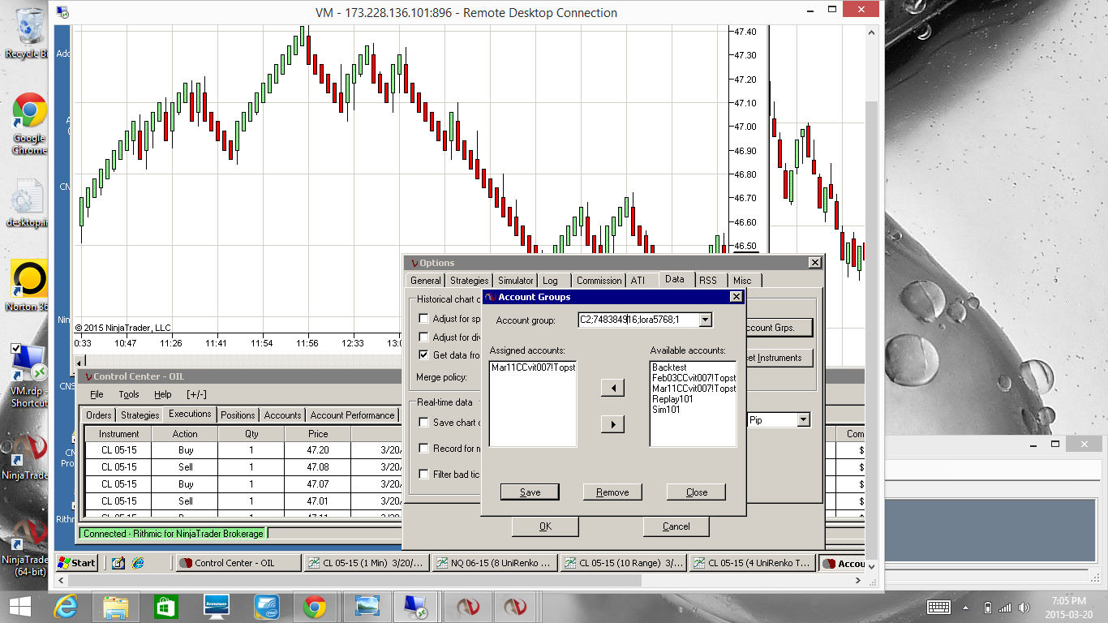
Task: Open the Tools menu in Control Center
Action: (129, 394)
